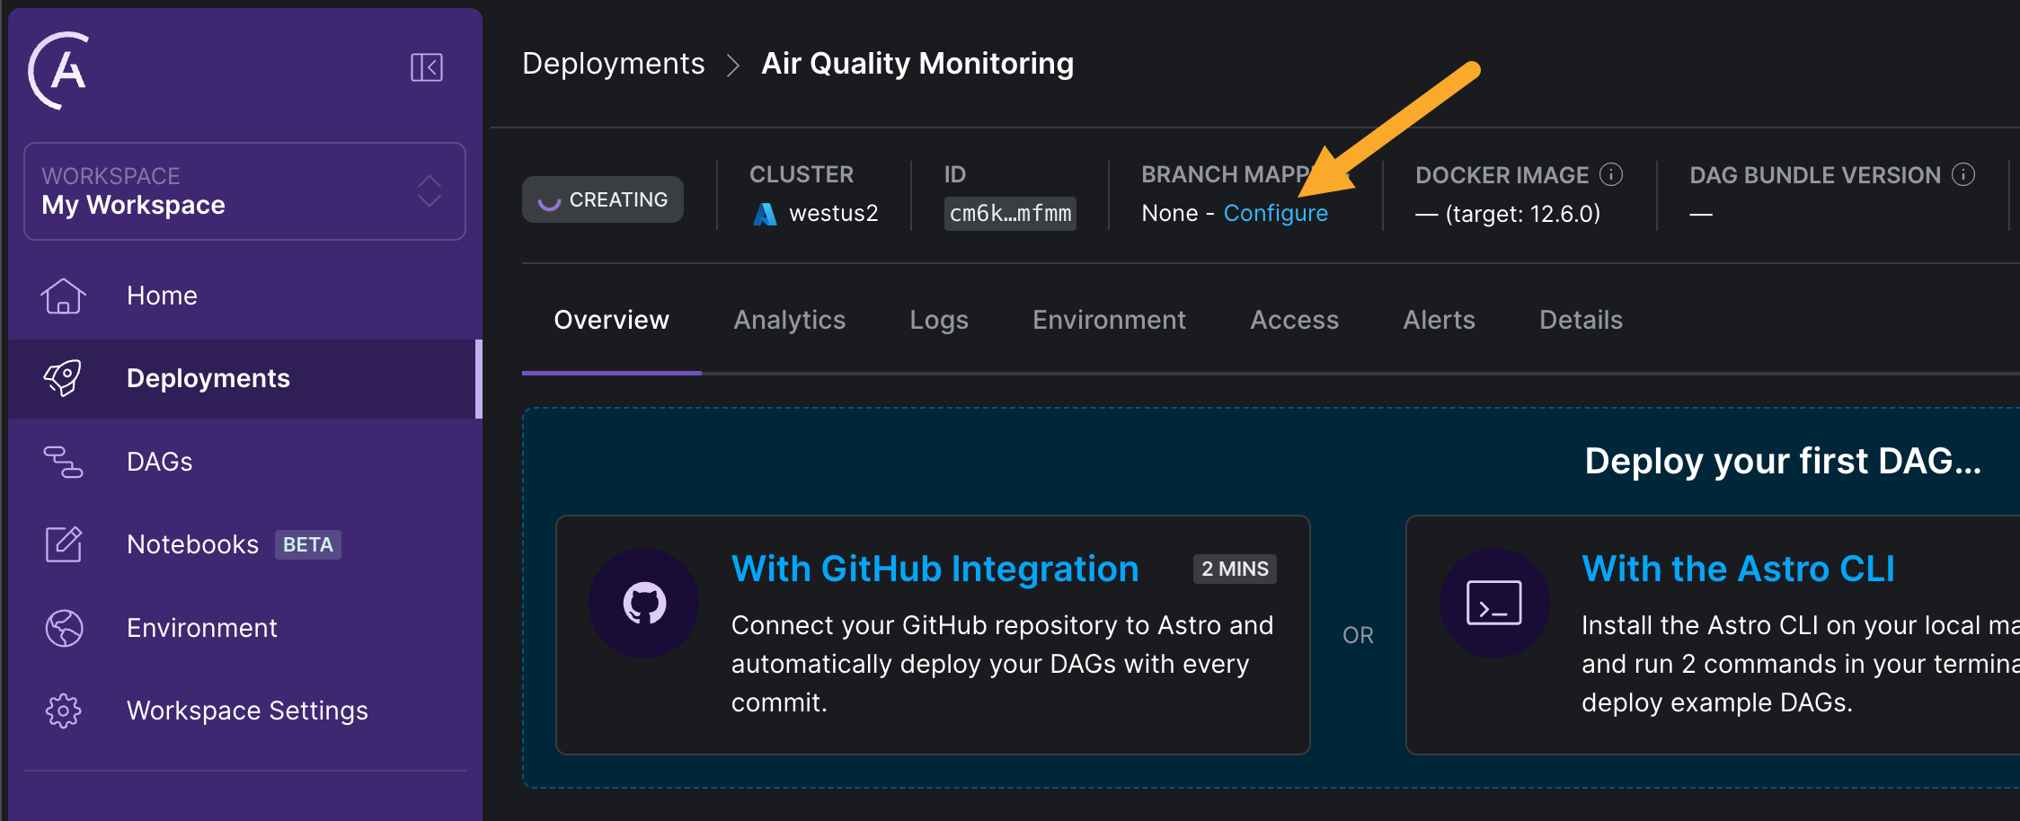Click the GitHub octocat icon
The image size is (2020, 821).
[x=644, y=604]
